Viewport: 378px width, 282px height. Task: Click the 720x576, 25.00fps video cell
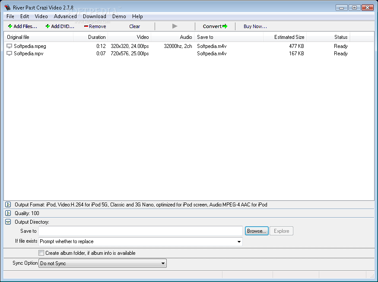pyautogui.click(x=130, y=54)
